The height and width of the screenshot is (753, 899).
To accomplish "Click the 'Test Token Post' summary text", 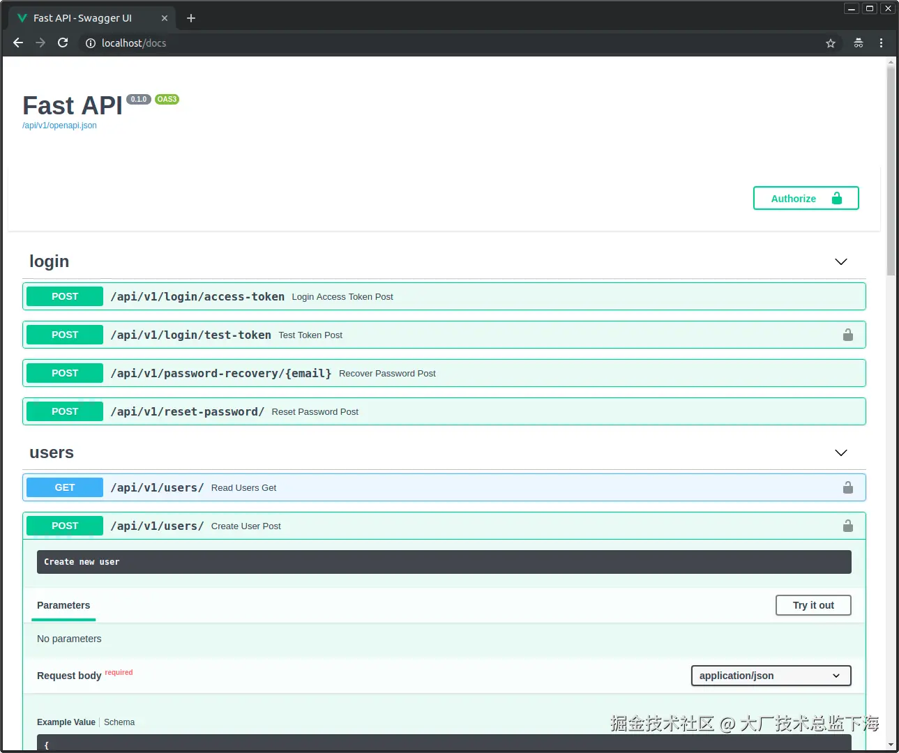I will (x=310, y=335).
